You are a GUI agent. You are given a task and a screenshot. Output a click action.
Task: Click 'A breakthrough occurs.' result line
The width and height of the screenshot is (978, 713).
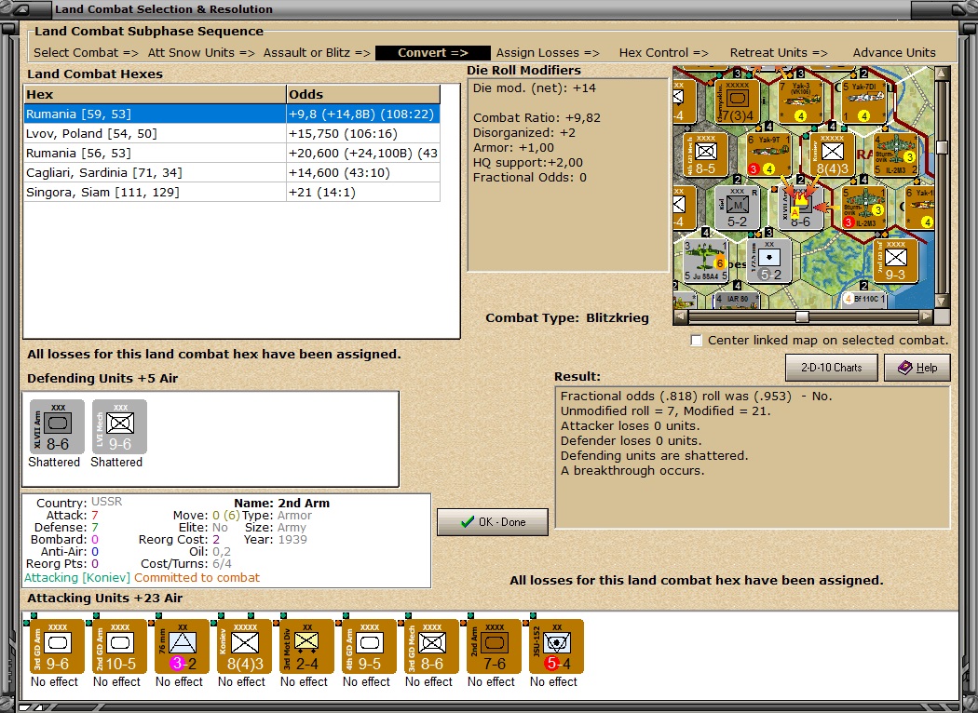[x=632, y=471]
